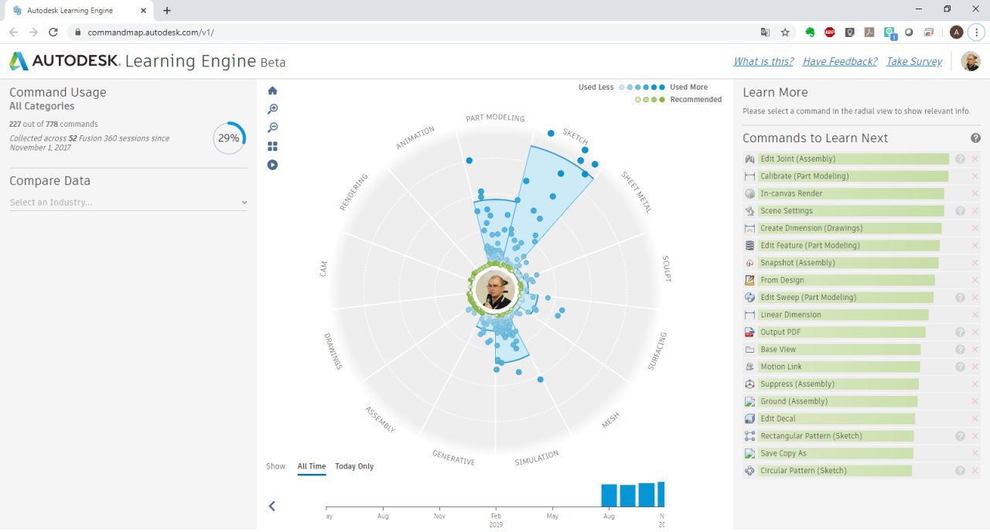The width and height of the screenshot is (990, 532).
Task: Collapse timeline with left chevron
Action: coord(272,506)
